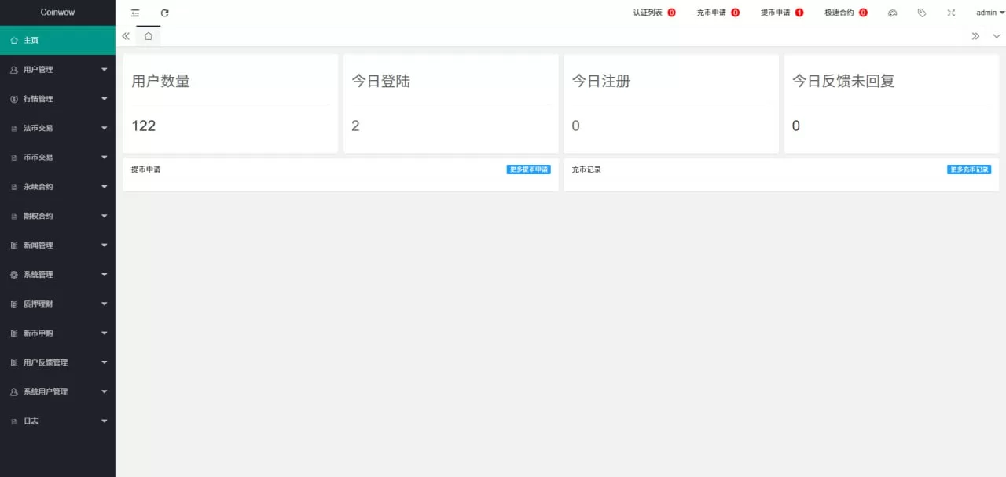The height and width of the screenshot is (477, 1006).
Task: Expand the 用户管理 sidebar menu
Action: click(38, 69)
